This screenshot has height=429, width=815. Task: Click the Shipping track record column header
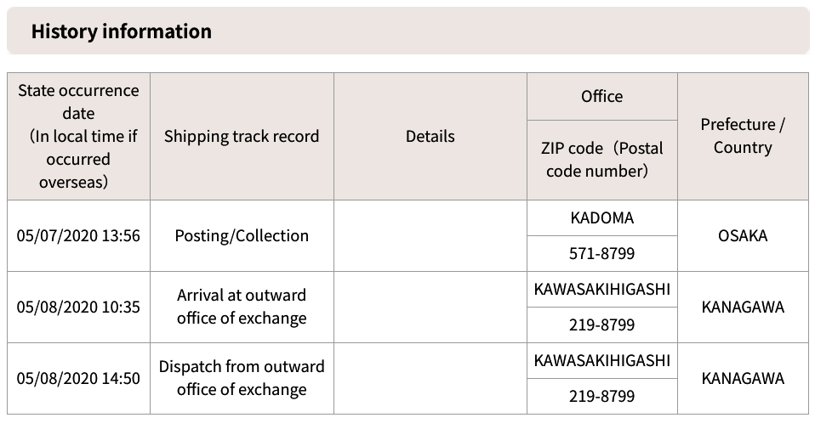(242, 136)
